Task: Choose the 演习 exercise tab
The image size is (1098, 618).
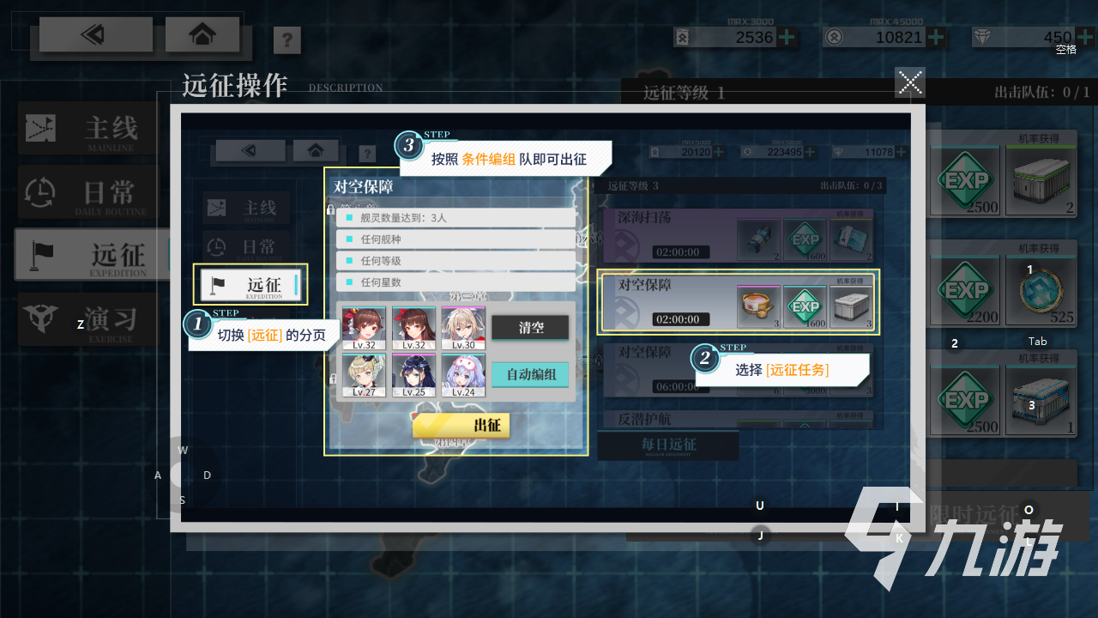Action: (87, 319)
